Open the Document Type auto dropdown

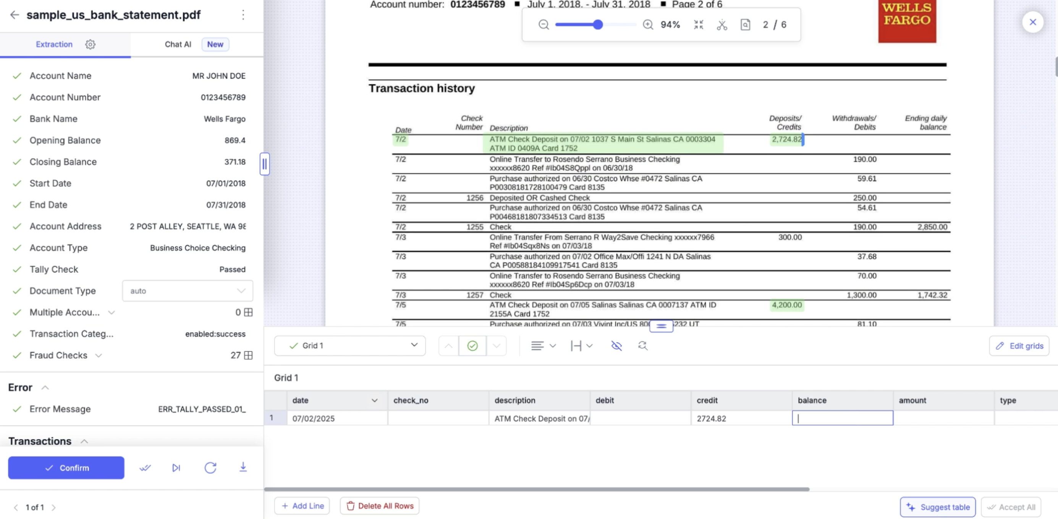coord(187,291)
